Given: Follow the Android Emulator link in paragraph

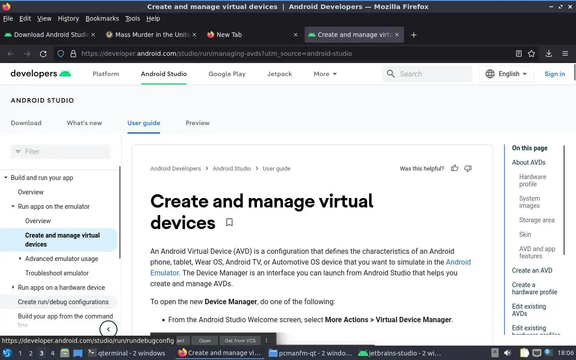Looking at the screenshot, I should [x=310, y=267].
